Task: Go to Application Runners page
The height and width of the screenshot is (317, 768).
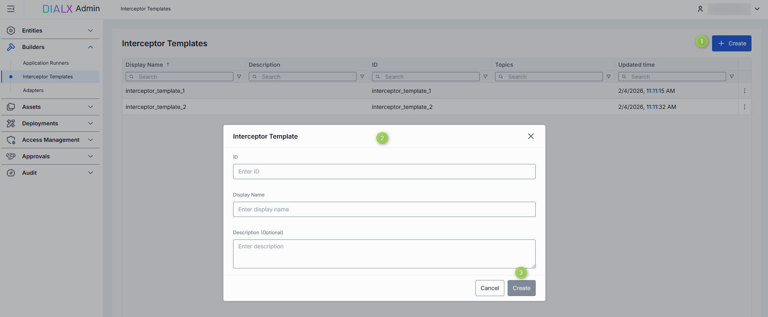Action: pos(46,63)
